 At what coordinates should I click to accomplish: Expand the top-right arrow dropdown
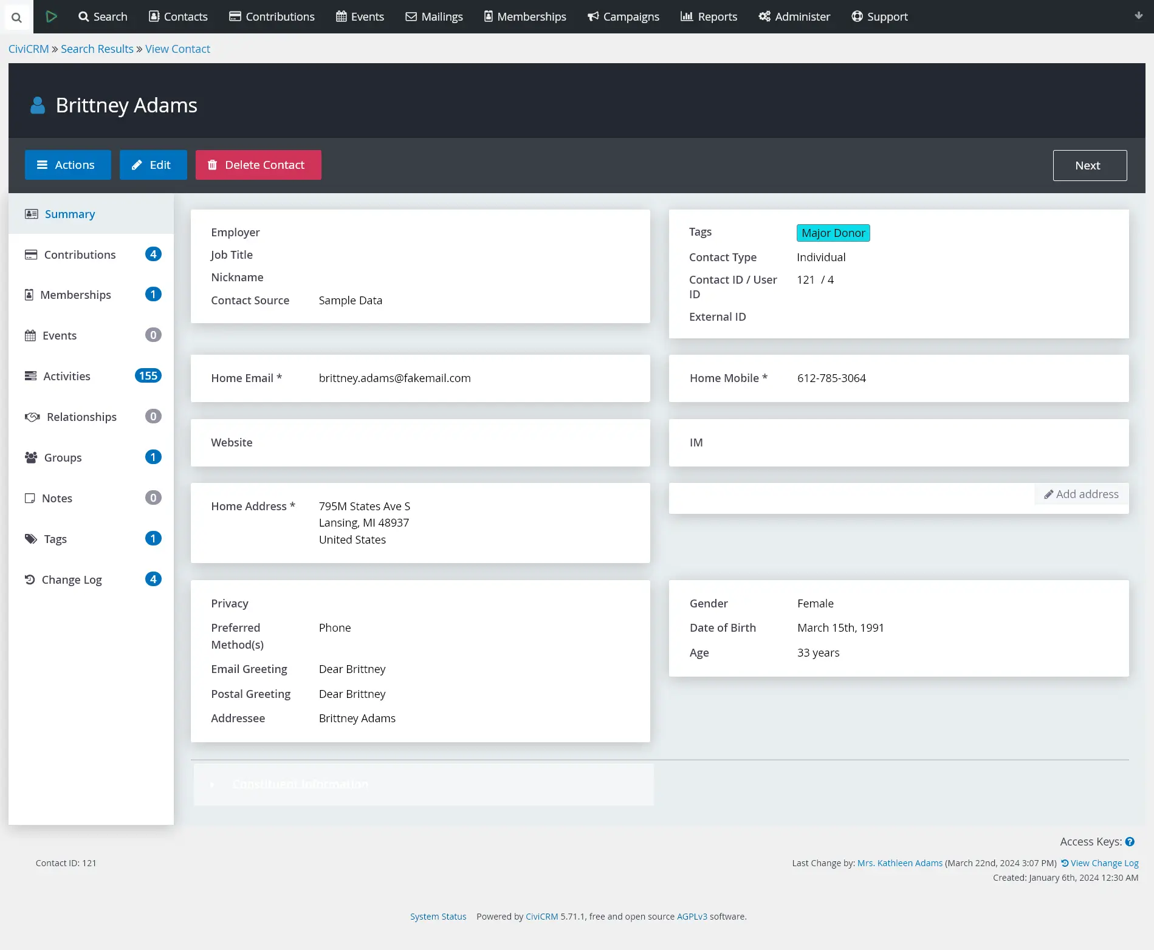(x=1138, y=16)
